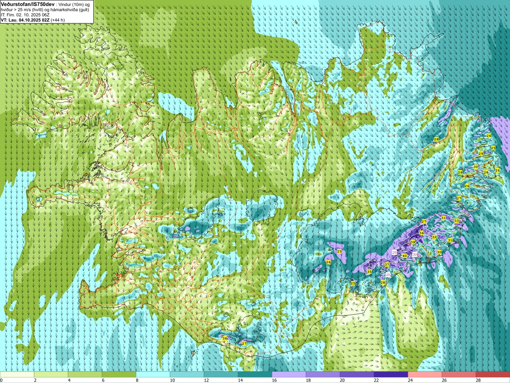
Task: Click the yellow gust label 40
Action: click(404, 256)
